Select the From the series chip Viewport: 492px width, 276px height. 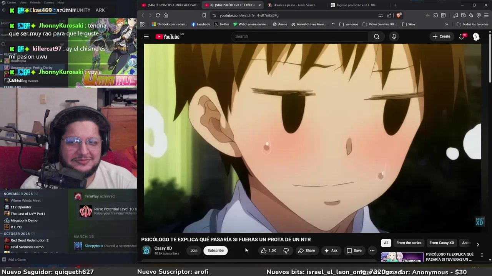[x=409, y=243]
